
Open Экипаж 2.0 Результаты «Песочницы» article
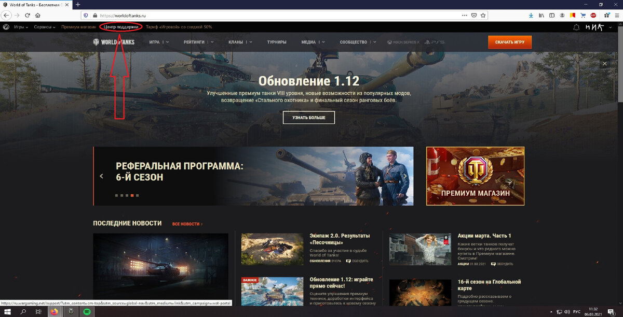(x=340, y=239)
